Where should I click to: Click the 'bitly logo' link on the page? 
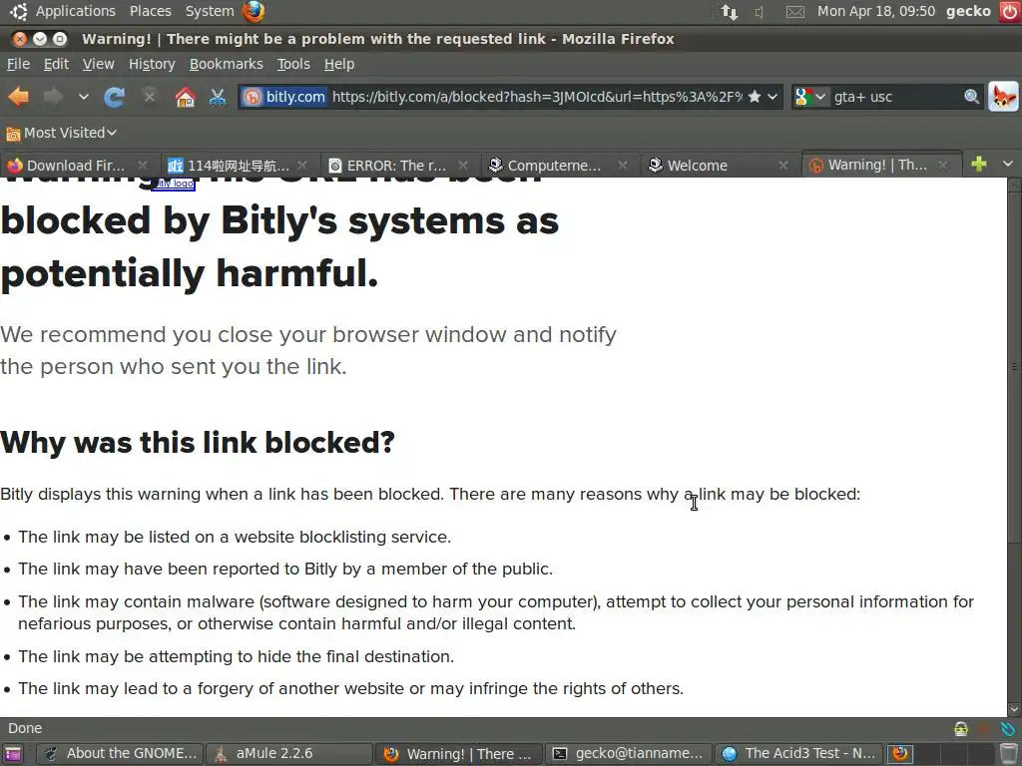coord(174,184)
